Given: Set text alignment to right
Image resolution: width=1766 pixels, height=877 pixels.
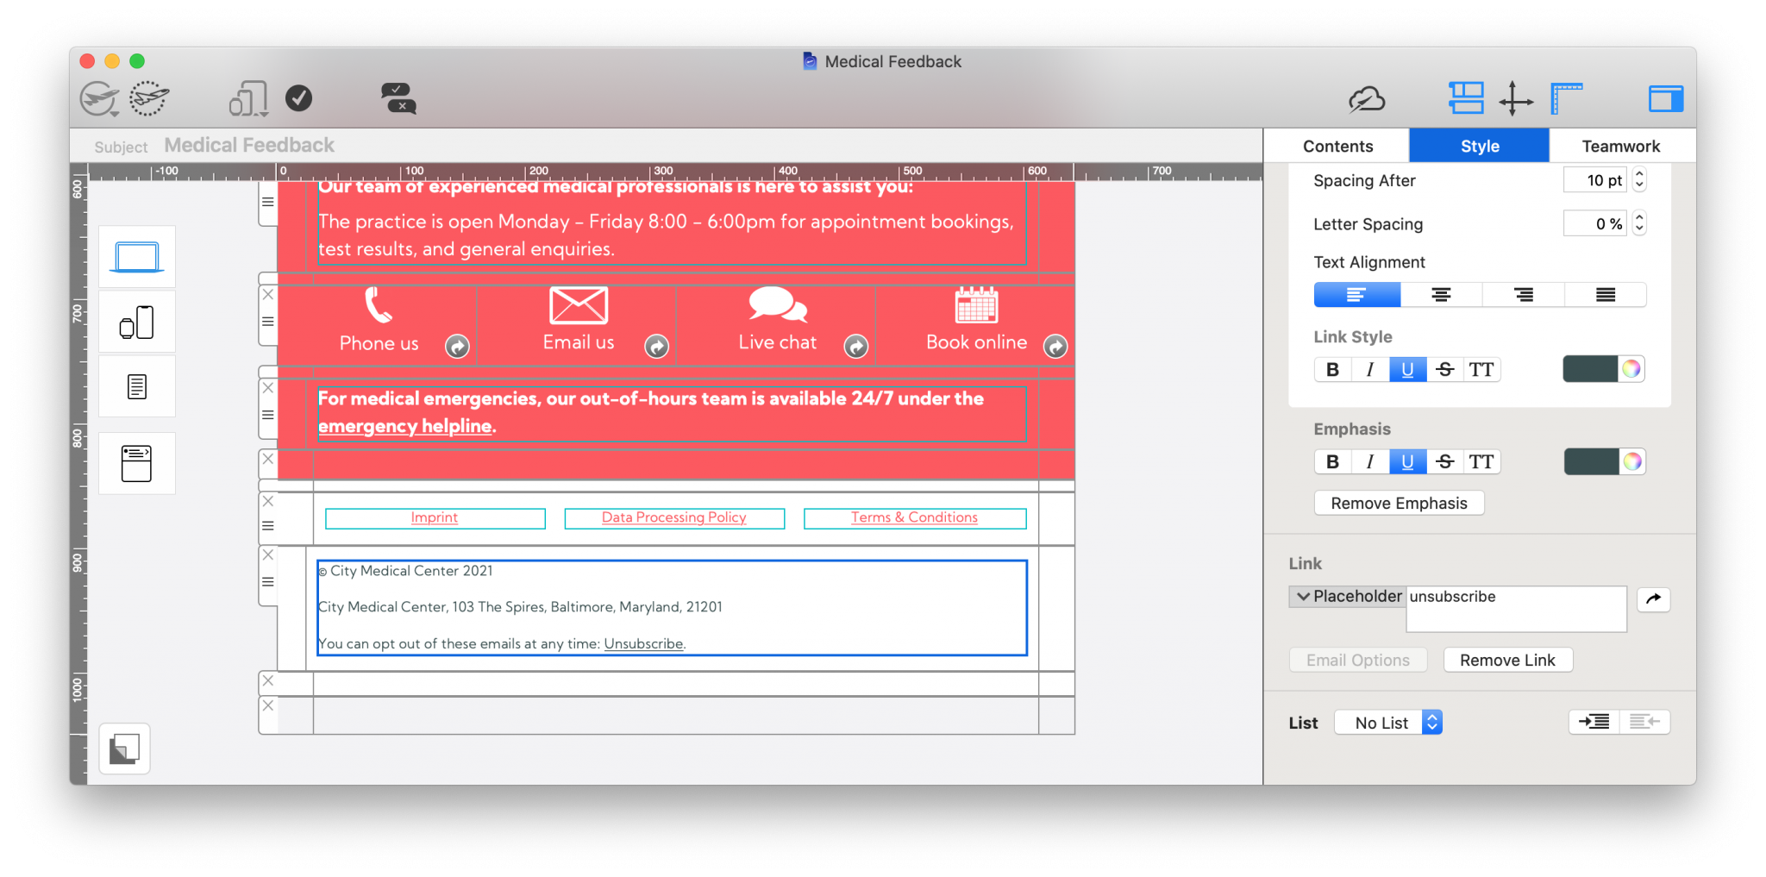Looking at the screenshot, I should click(1524, 295).
